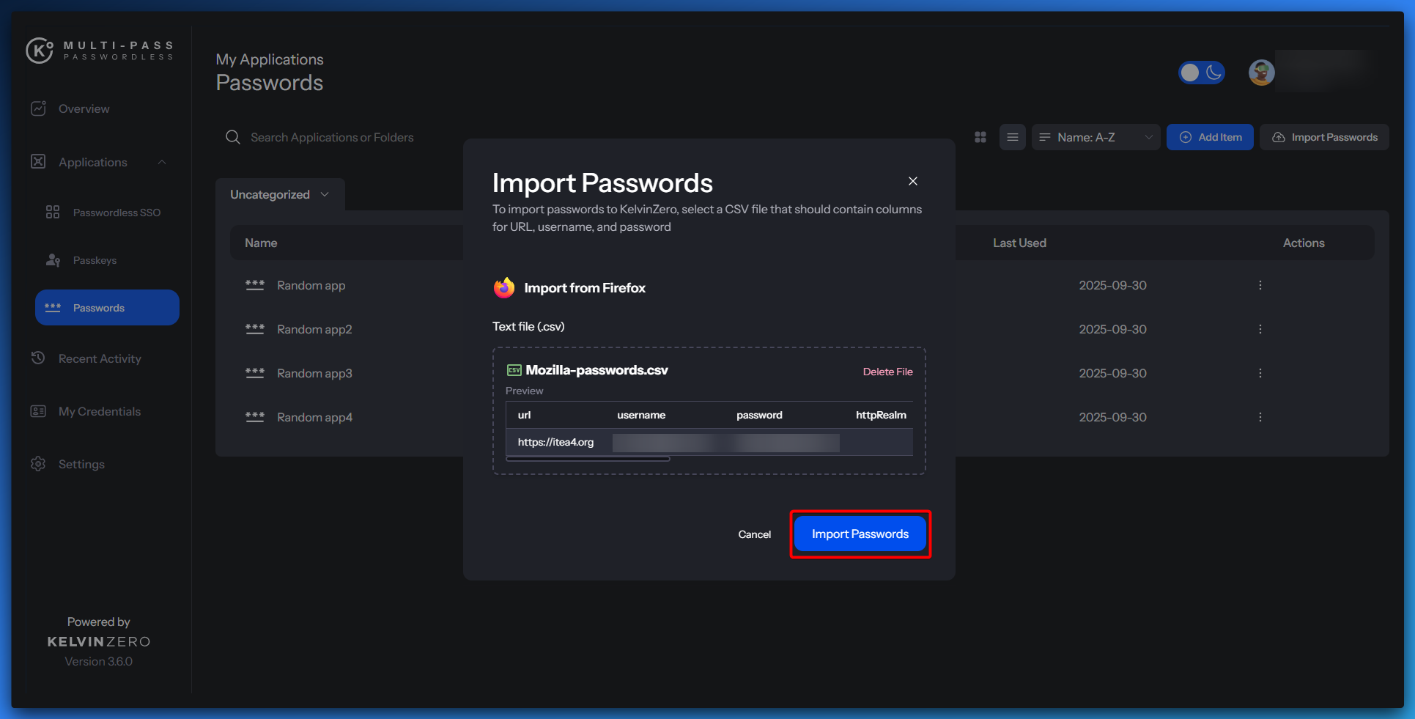
Task: Open Passkeys in the sidebar
Action: pos(95,260)
